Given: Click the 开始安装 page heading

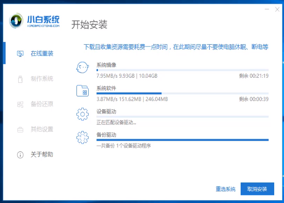Looking at the screenshot, I should (89, 24).
